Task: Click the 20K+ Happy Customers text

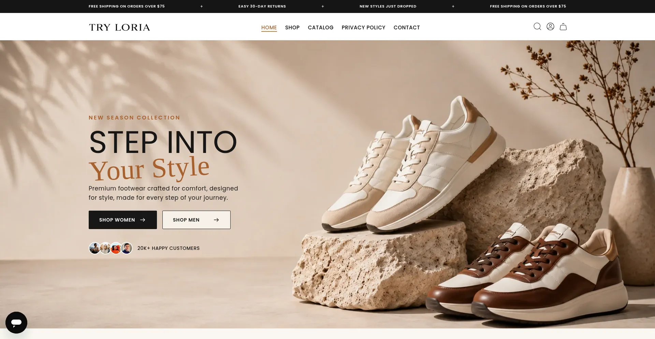Action: pyautogui.click(x=169, y=248)
